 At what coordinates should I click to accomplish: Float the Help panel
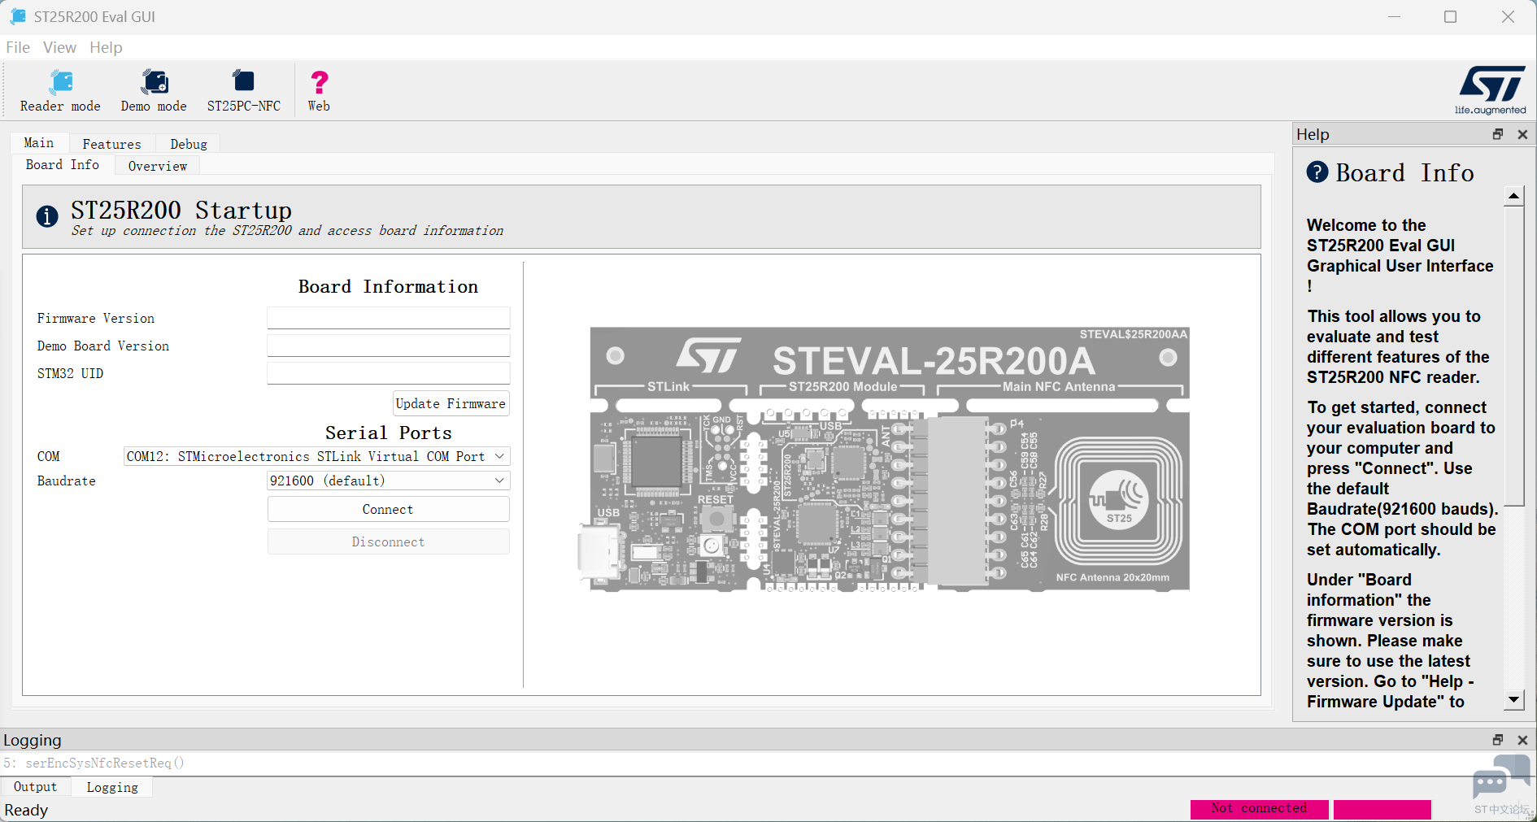coord(1498,134)
